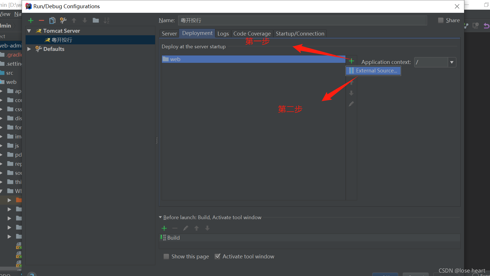Select .gradle folder in project tree
490x276 pixels.
coord(14,55)
